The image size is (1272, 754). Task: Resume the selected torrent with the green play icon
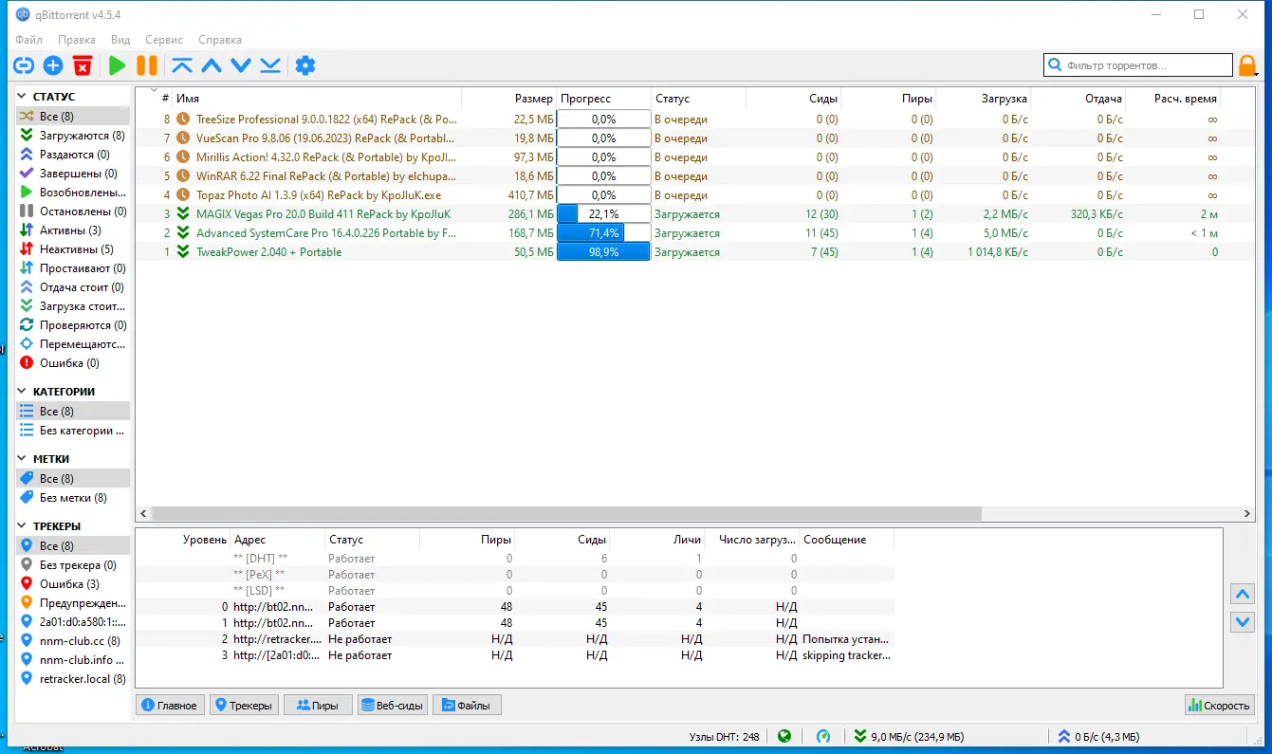coord(116,65)
